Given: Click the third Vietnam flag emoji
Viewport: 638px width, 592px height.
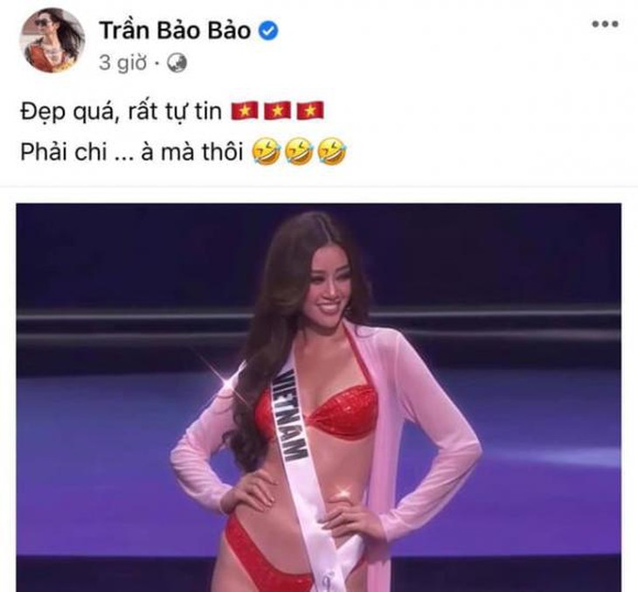Looking at the screenshot, I should click(310, 111).
